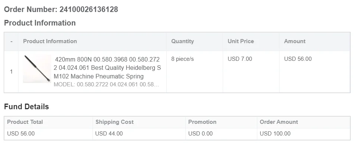Click the Fund Details section heading
This screenshot has height=143, width=357.
point(26,107)
